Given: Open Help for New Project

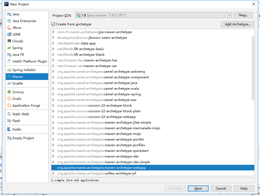Looking at the screenshot, I should pyautogui.click(x=244, y=188).
